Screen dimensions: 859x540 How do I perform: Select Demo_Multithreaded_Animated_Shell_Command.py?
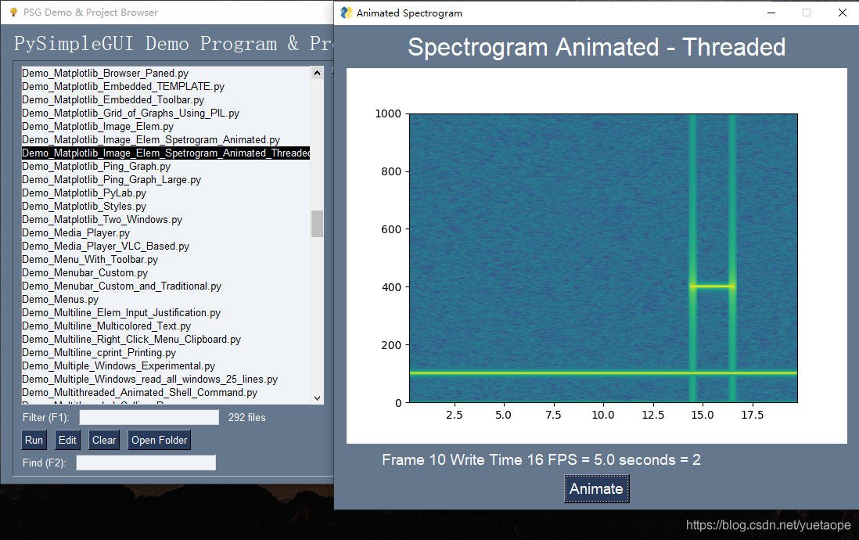tap(165, 393)
